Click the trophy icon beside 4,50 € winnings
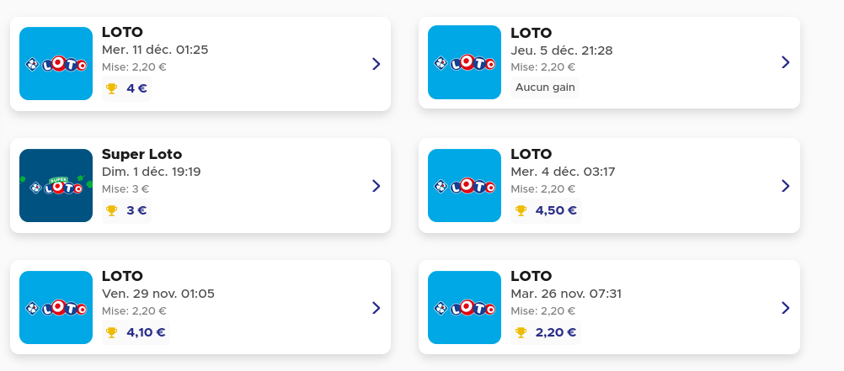 pyautogui.click(x=521, y=210)
